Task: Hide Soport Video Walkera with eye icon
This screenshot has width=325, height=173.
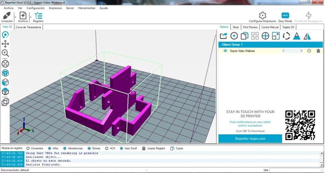Action: (x=225, y=51)
